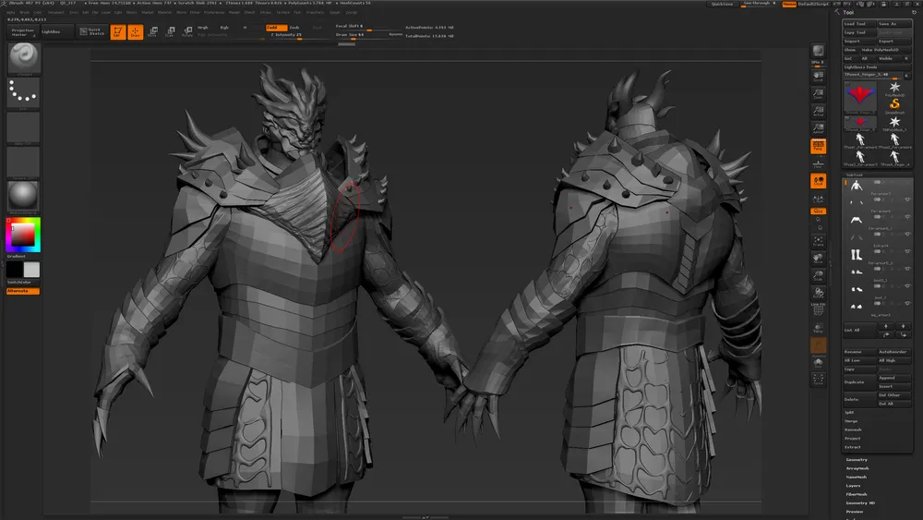923x520 pixels.
Task: Activate the Edit mode button
Action: [x=118, y=32]
